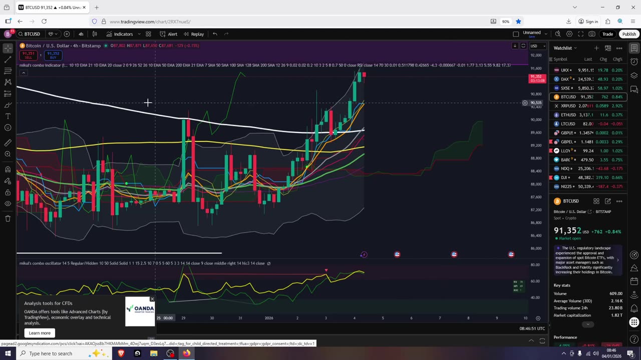The width and height of the screenshot is (641, 360).
Task: Open the patterns drawing tools
Action: 8,82
